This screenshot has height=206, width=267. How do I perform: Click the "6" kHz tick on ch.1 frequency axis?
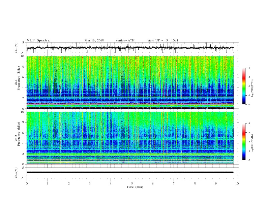click(x=23, y=77)
